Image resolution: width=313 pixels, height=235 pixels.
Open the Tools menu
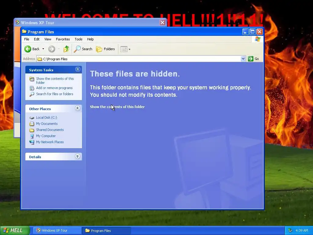click(79, 39)
